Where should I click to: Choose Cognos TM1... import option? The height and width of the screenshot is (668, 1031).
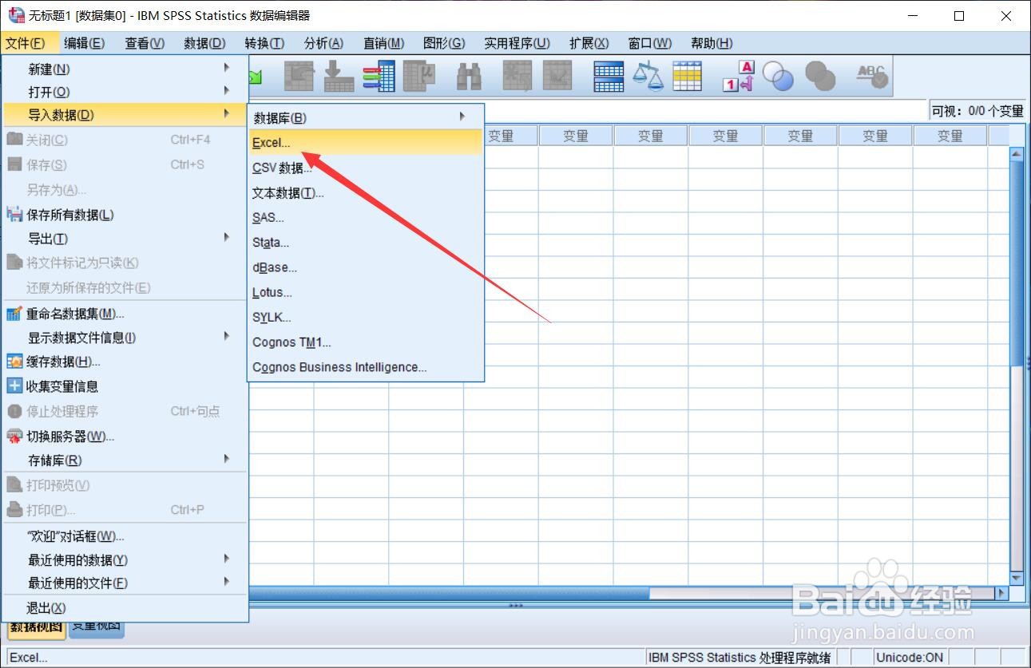(x=366, y=342)
